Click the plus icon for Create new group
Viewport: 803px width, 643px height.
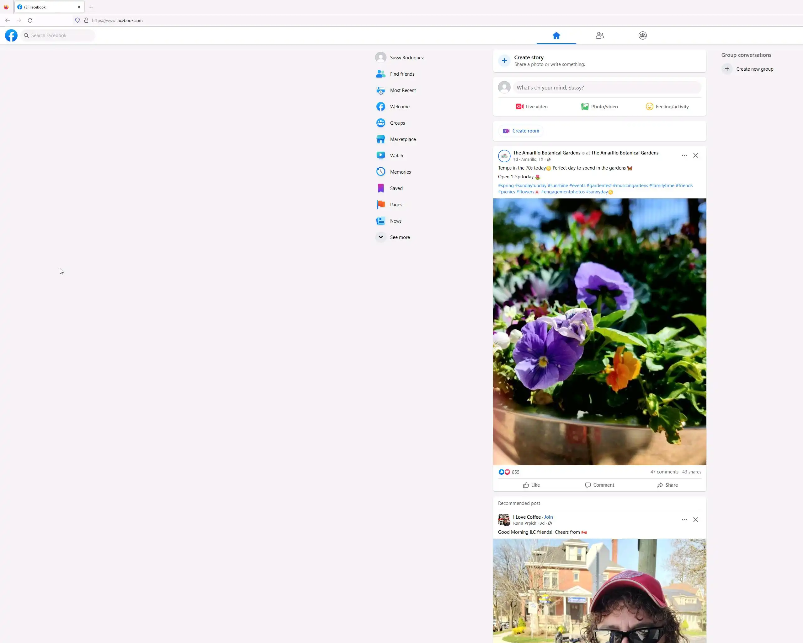coord(727,69)
